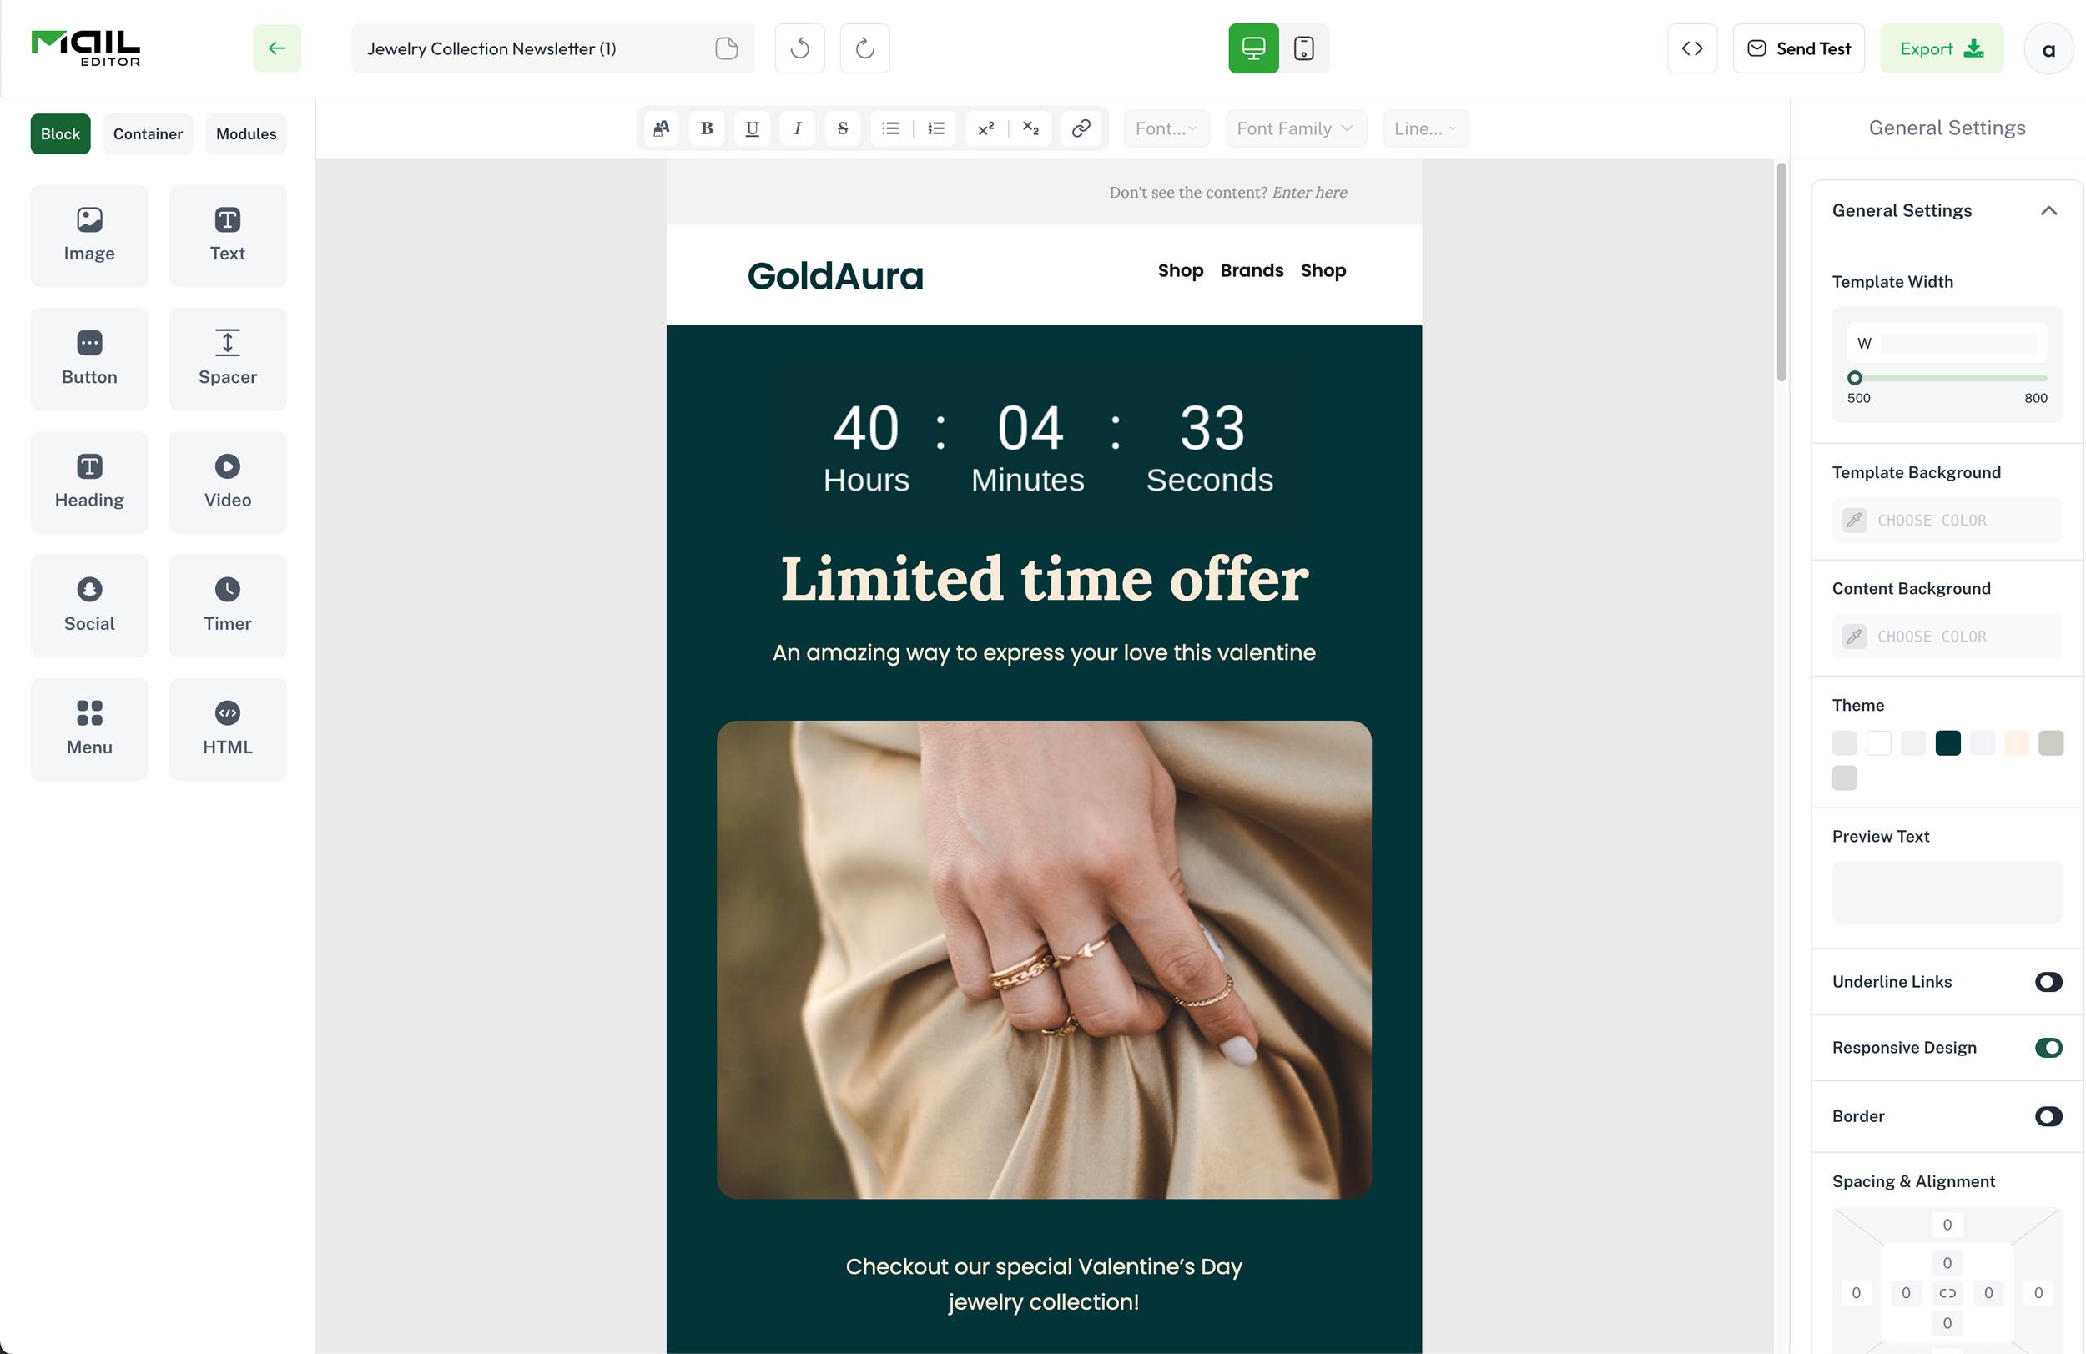Apply superscript formatting
The image size is (2086, 1354).
pos(986,128)
